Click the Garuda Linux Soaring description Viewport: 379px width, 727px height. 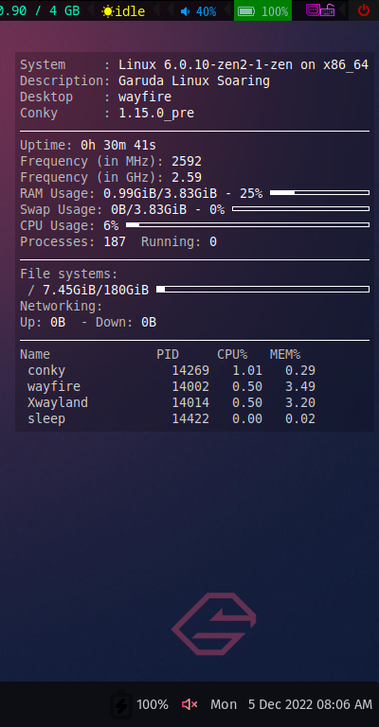tap(194, 81)
